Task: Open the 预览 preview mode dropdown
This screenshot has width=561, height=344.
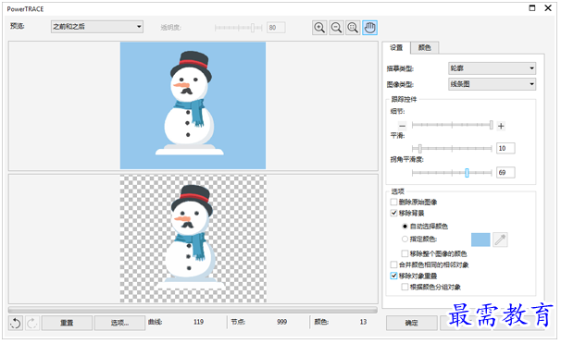Action: pyautogui.click(x=97, y=27)
